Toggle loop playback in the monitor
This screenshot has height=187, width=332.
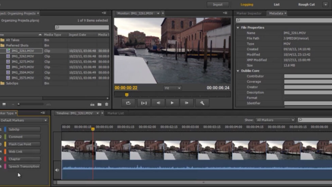pos(128,103)
